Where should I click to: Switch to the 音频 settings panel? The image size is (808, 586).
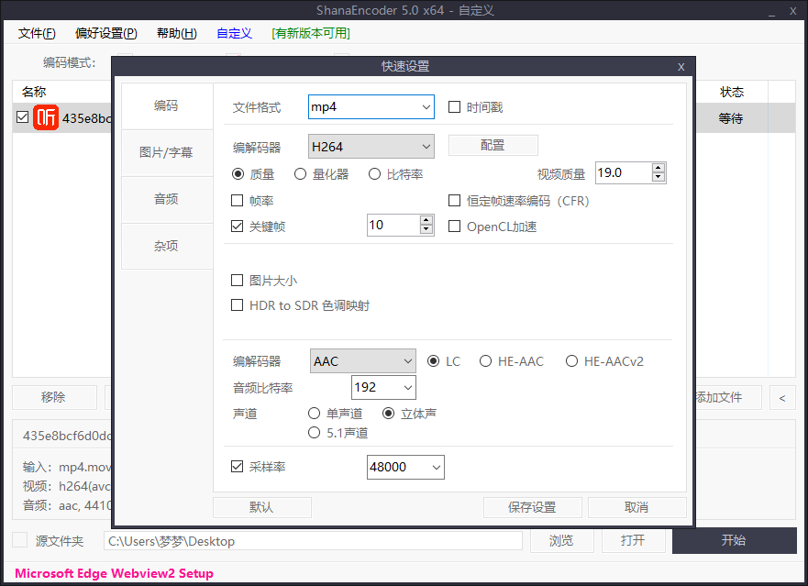tap(166, 199)
